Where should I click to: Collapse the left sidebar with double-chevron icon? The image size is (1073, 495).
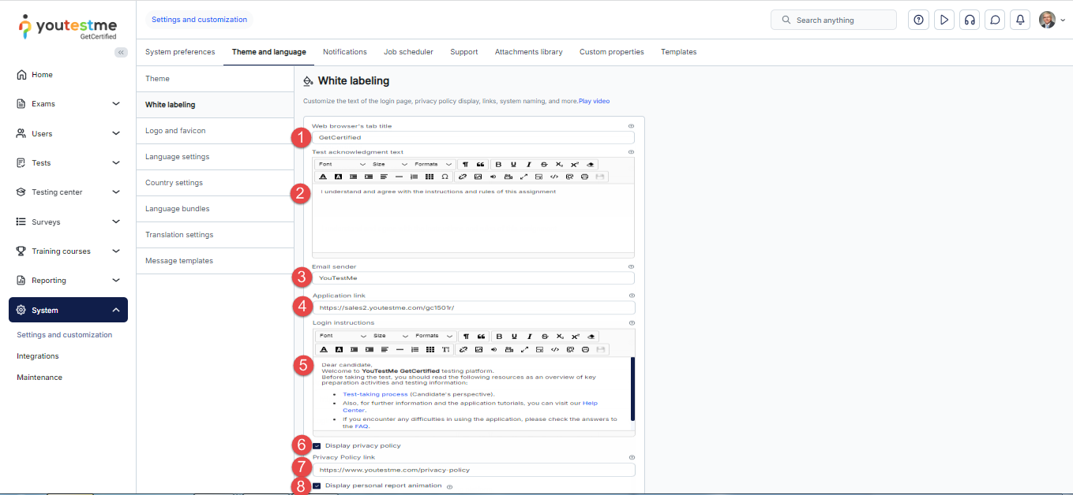point(121,52)
